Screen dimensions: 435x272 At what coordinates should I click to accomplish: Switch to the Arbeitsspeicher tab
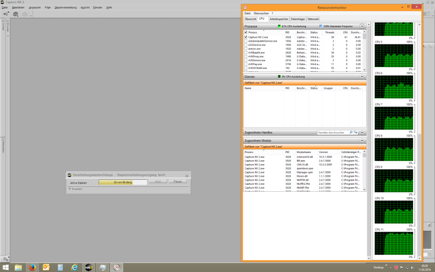click(x=279, y=19)
